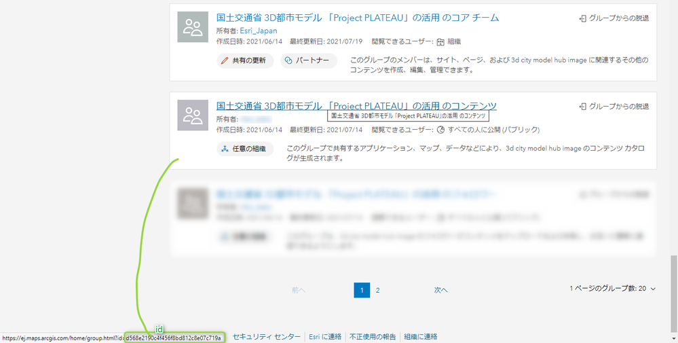Image resolution: width=678 pixels, height=343 pixels.
Task: Click the building icon next to 組織
Action: 440,42
